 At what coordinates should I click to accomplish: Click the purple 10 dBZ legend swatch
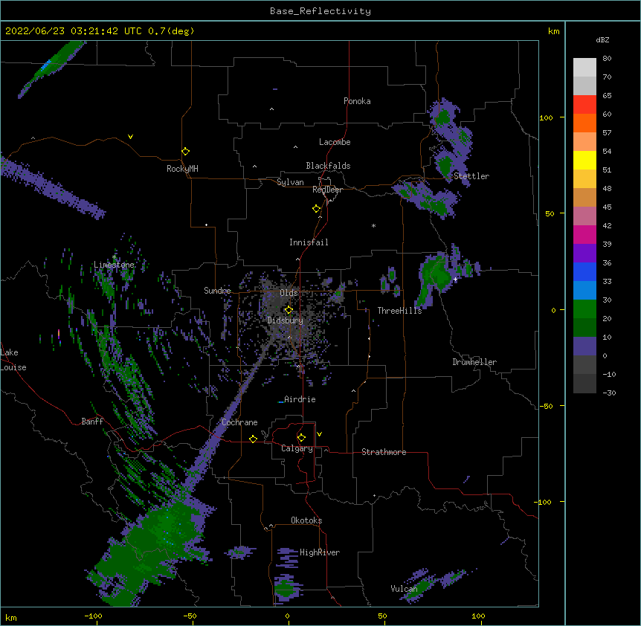pos(584,346)
